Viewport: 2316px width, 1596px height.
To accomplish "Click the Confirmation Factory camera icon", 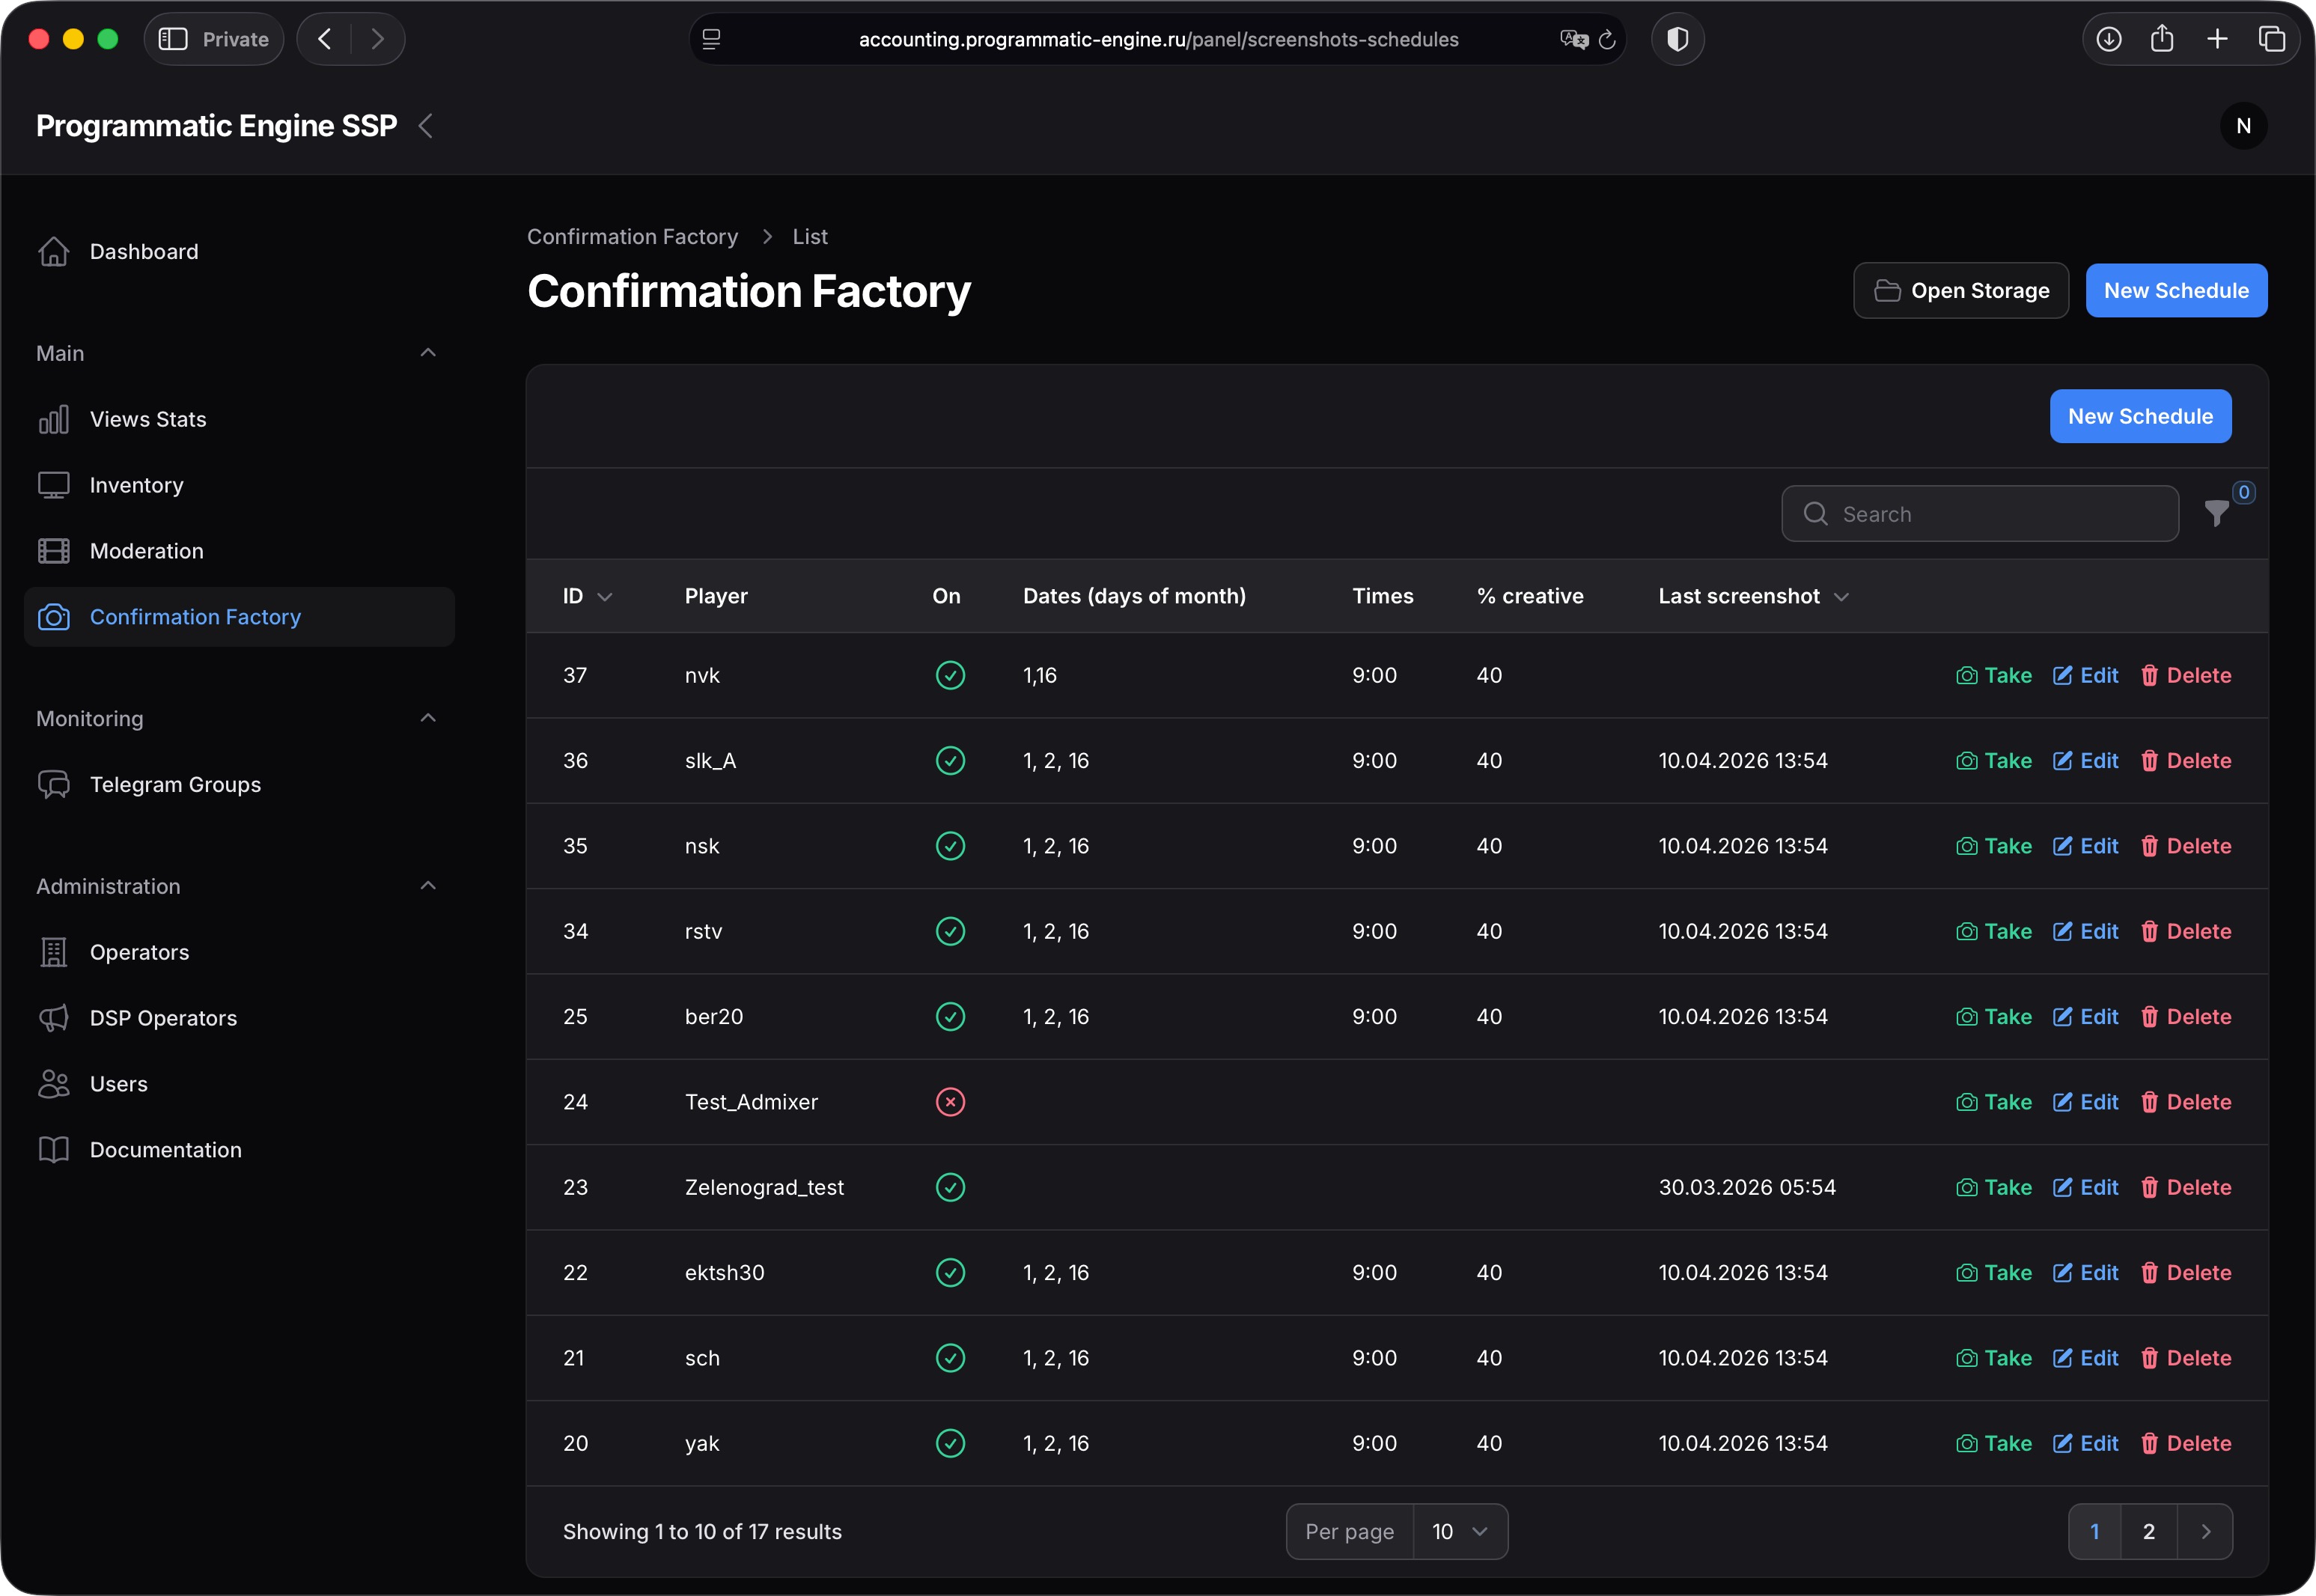I will pos(54,617).
